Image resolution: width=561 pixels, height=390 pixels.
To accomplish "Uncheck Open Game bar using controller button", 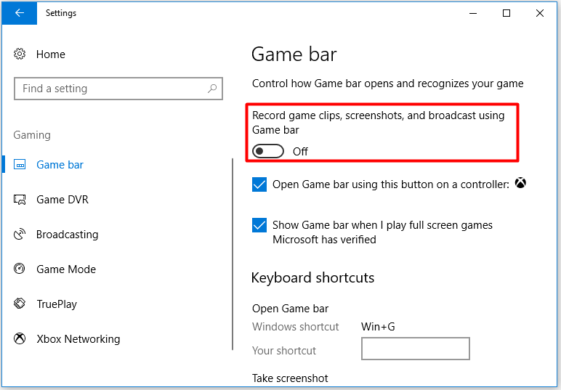I will pos(259,184).
